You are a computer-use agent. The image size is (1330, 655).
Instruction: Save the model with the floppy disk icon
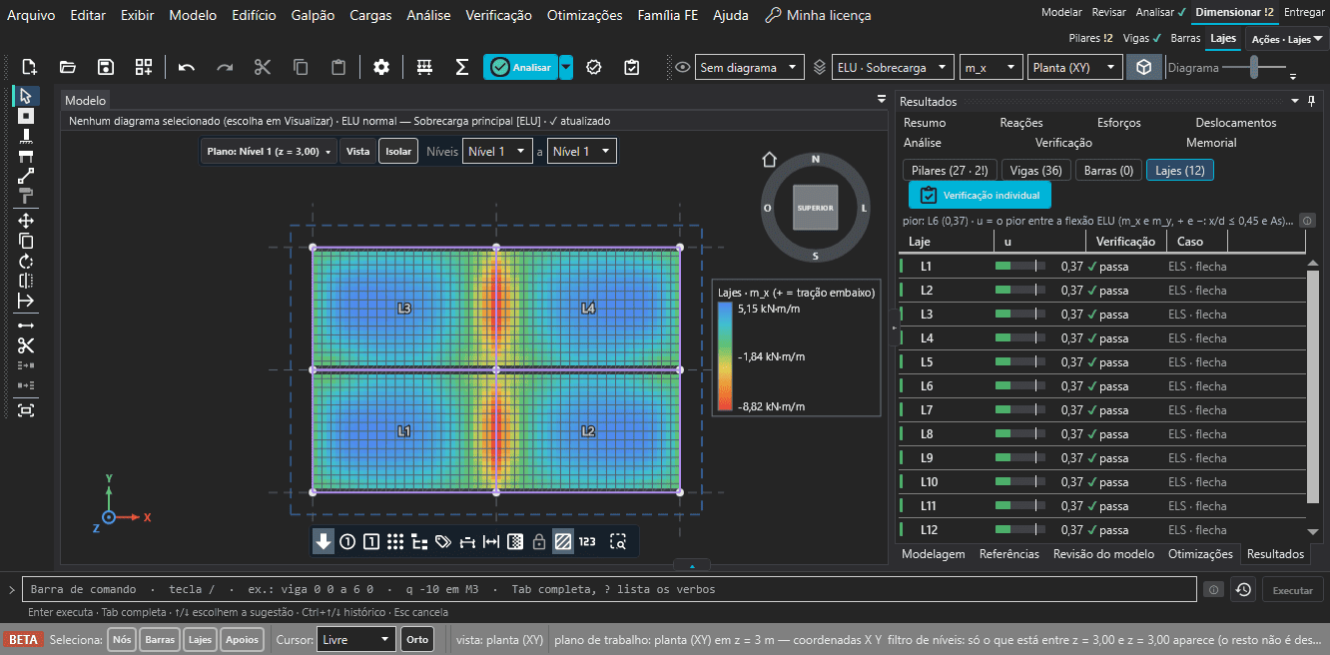(106, 67)
